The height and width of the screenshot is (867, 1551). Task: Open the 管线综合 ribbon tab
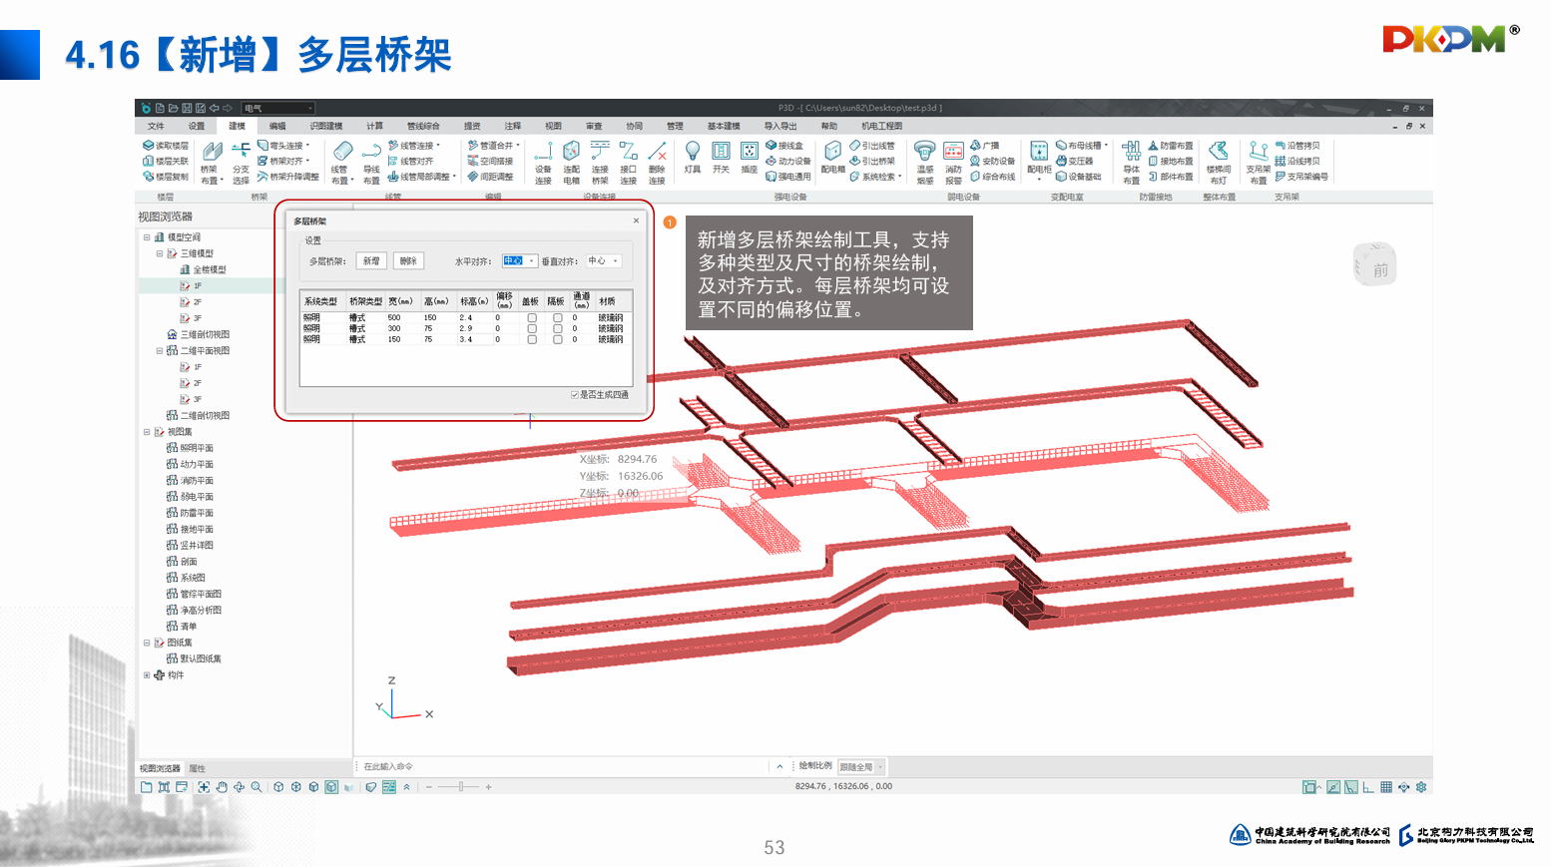(x=423, y=127)
